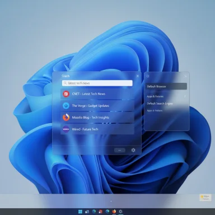This screenshot has width=215, height=215.
Task: Open settings via the search panel gear
Action: [133, 150]
